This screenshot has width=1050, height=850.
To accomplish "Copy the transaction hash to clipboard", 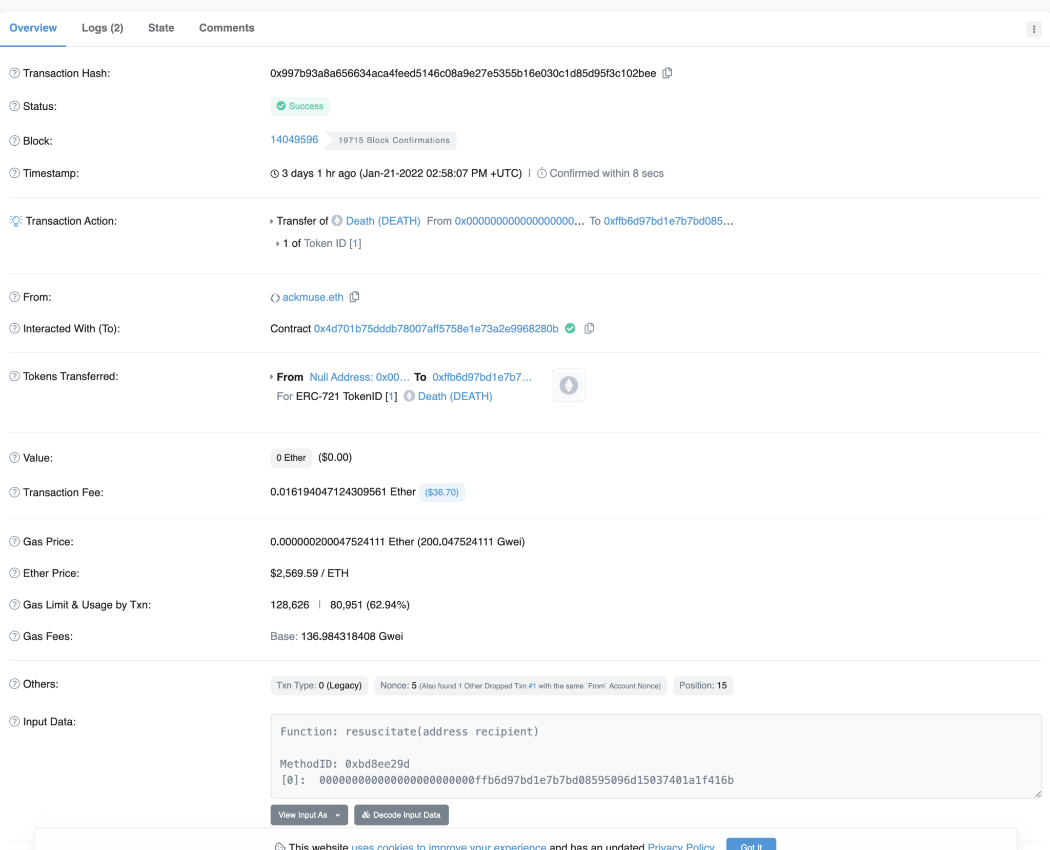I will point(667,73).
